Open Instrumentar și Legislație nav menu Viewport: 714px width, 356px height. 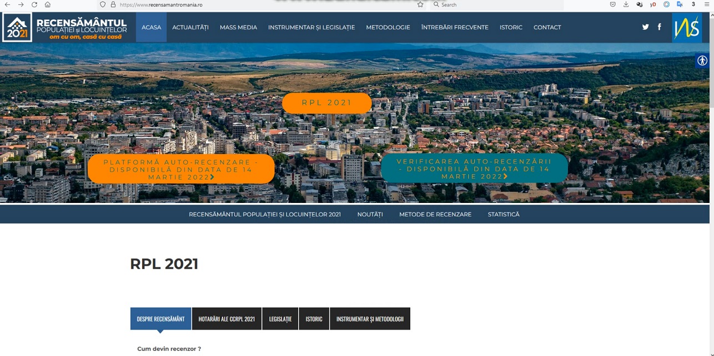click(311, 27)
